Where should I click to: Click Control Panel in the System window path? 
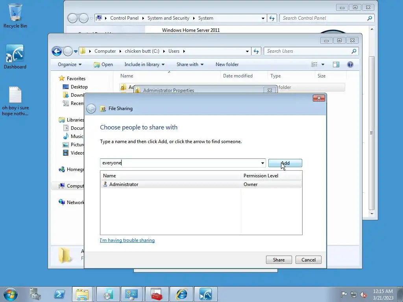[124, 18]
